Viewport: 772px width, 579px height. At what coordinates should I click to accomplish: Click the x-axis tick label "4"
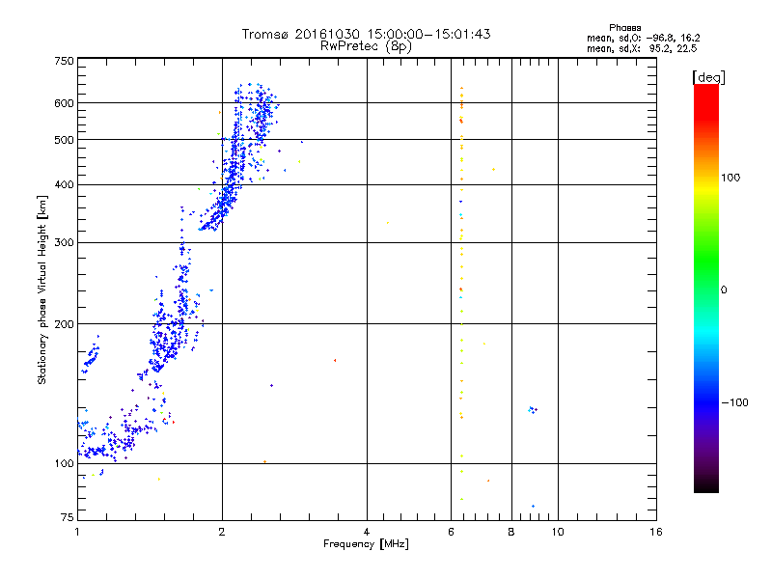tap(367, 532)
